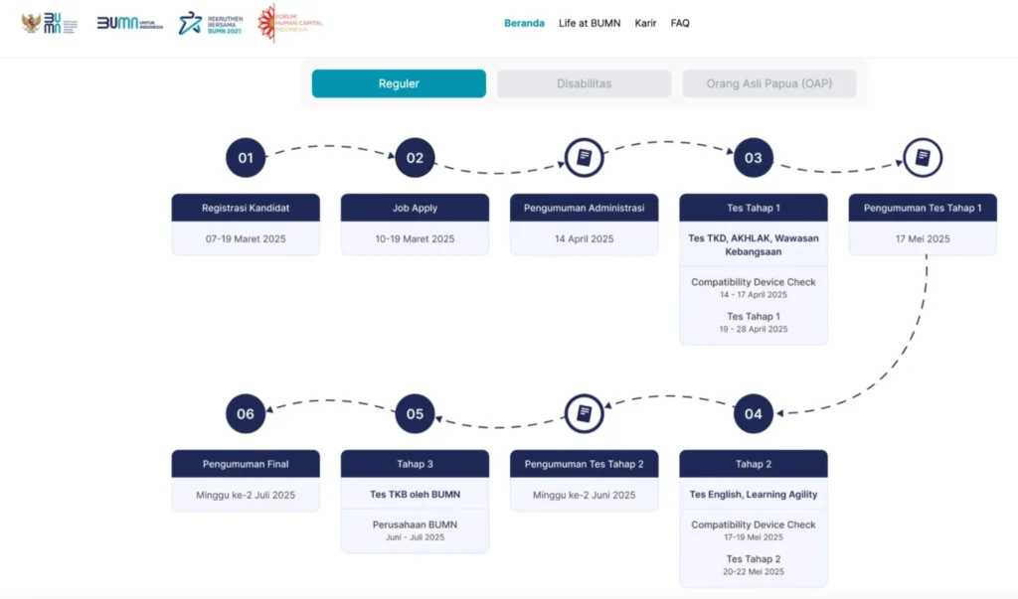Open the FAQ page

[x=680, y=24]
